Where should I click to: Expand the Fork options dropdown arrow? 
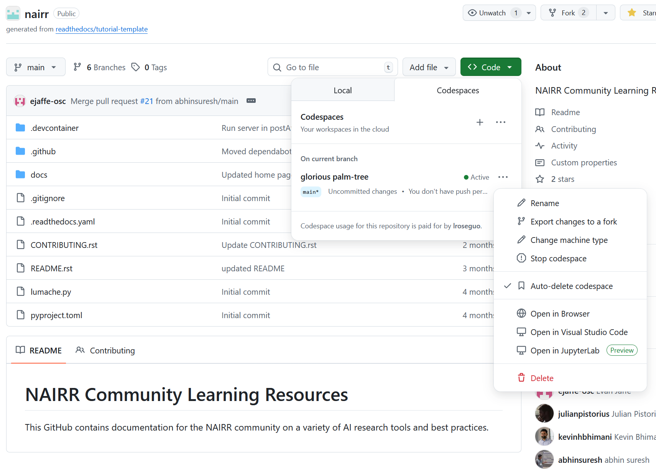(606, 13)
